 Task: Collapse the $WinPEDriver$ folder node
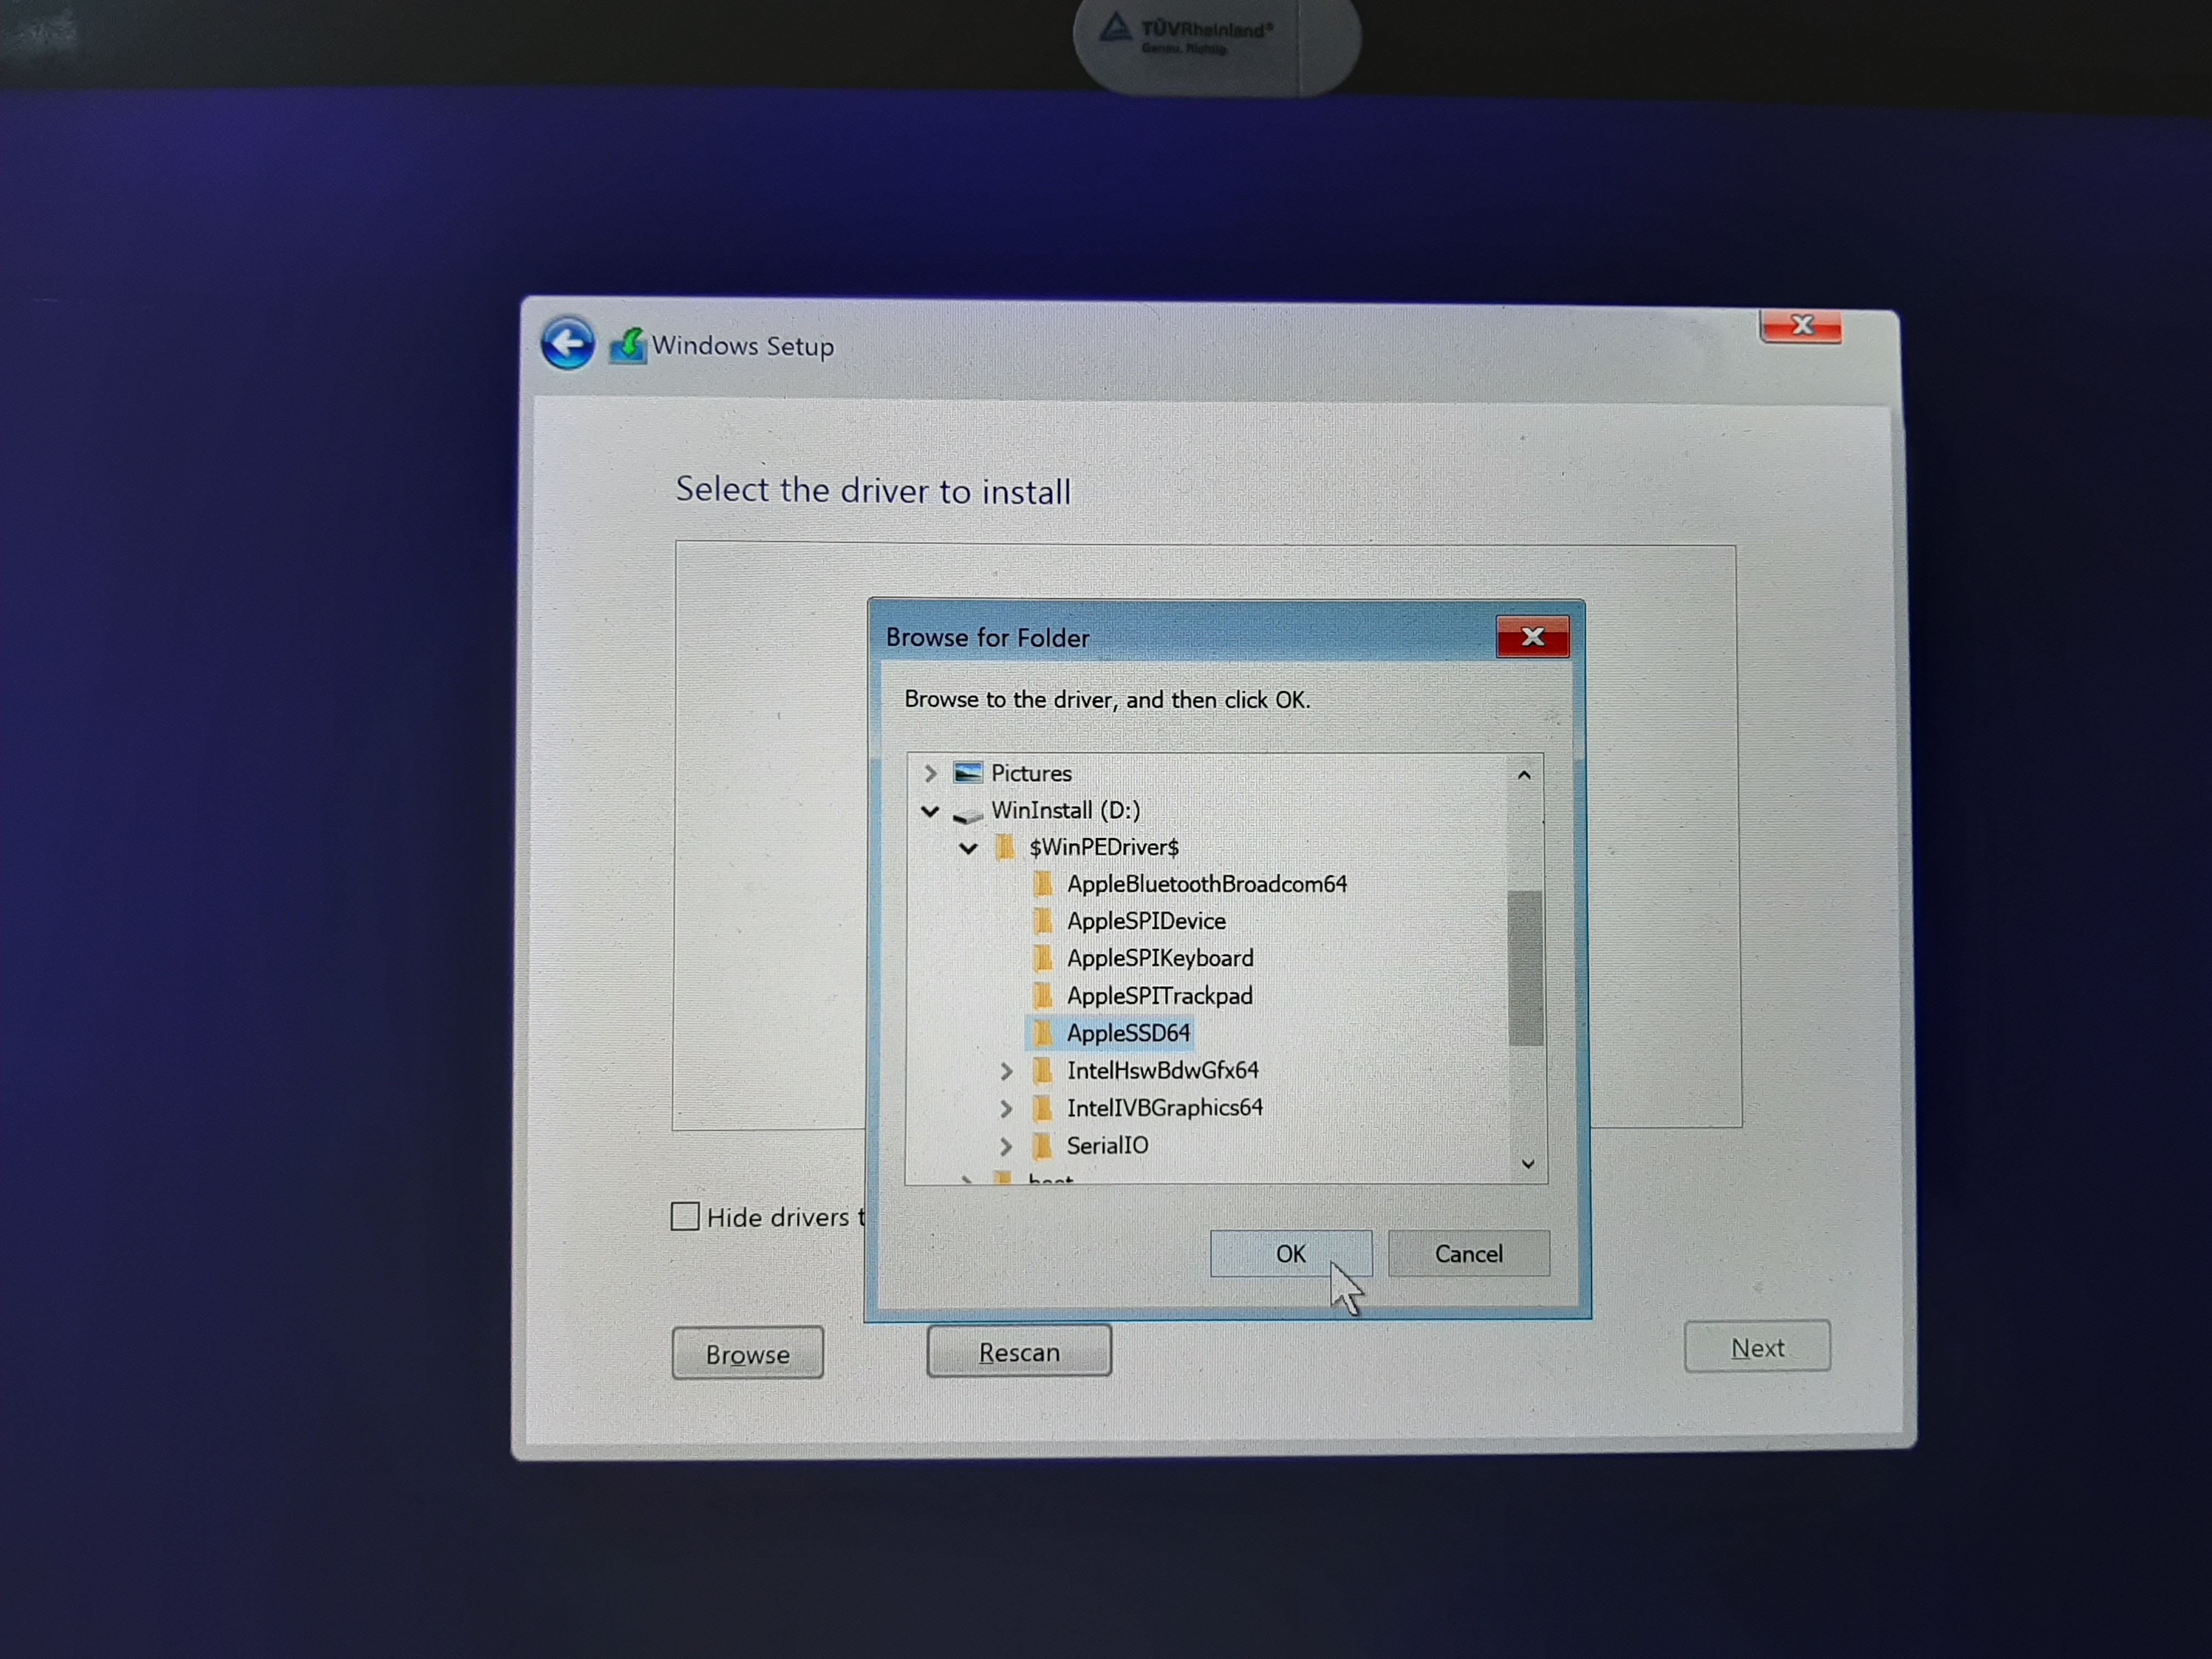tap(968, 849)
